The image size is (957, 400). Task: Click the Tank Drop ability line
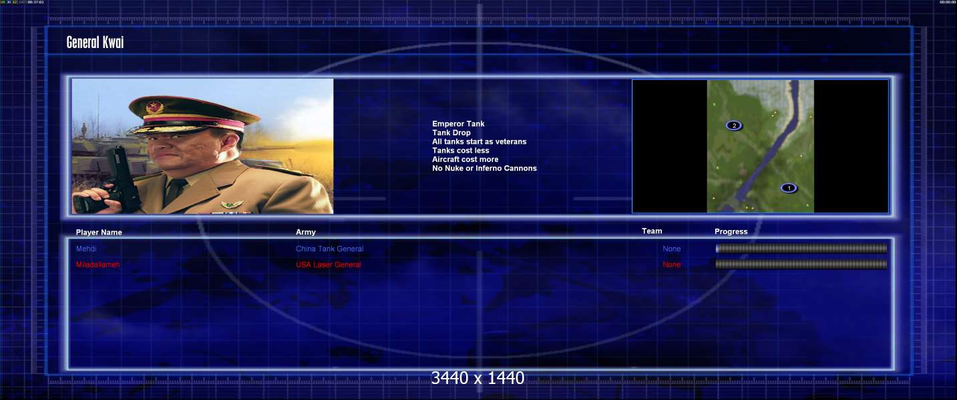[451, 133]
